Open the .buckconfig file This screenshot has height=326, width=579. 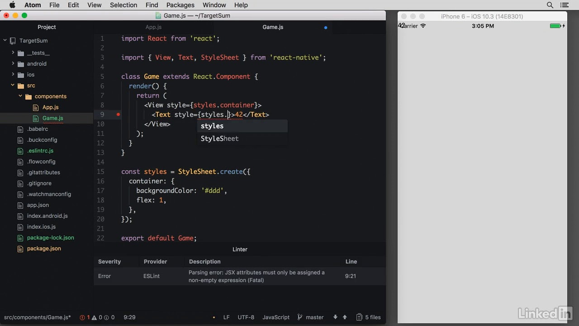click(42, 140)
